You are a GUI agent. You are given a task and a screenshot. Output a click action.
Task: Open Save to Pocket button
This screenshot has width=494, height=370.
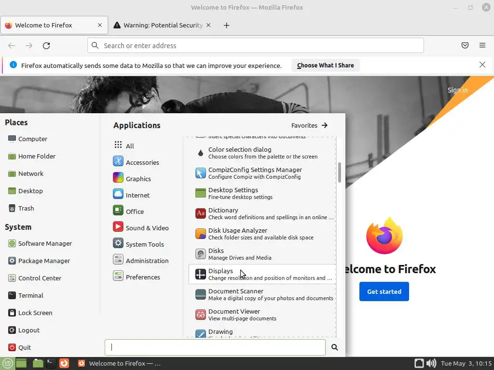465,45
